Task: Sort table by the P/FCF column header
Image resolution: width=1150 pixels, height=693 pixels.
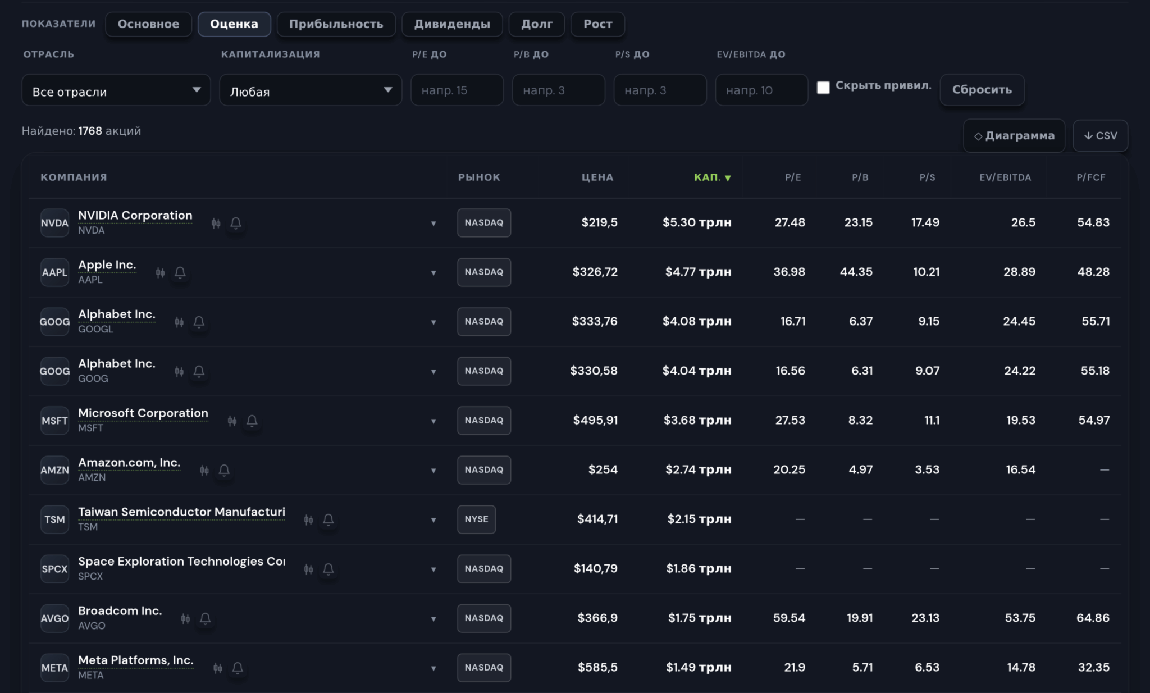Action: (x=1091, y=177)
